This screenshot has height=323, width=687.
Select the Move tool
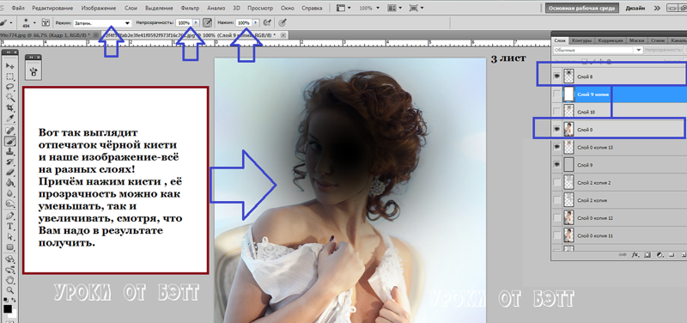pyautogui.click(x=10, y=66)
